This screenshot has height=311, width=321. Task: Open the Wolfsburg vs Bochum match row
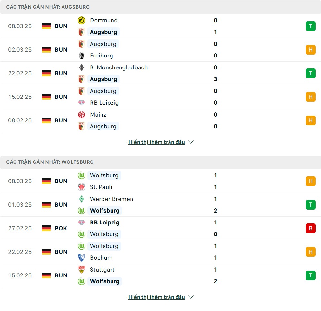tap(160, 252)
